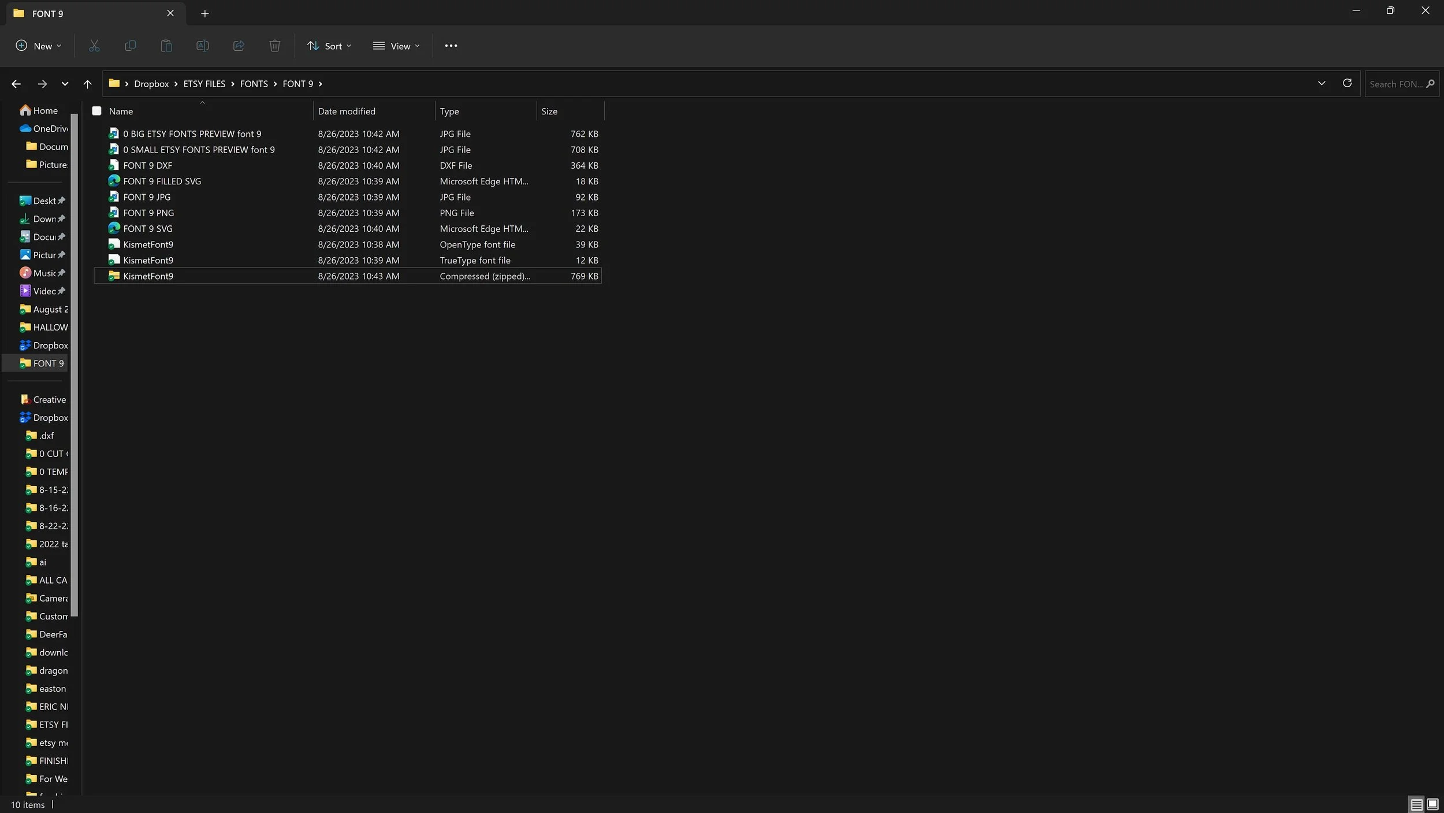Click the Share icon in toolbar
Viewport: 1444px width, 813px height.
(x=239, y=46)
